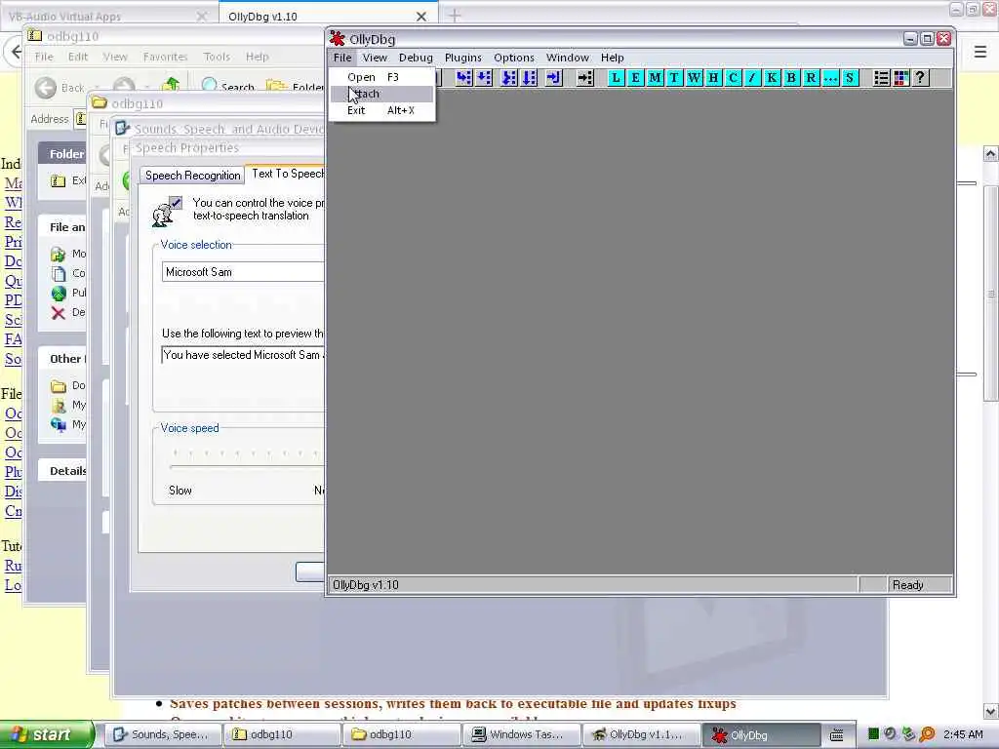
Task: Switch to odbg110 folder taskbar button
Action: tap(401, 734)
